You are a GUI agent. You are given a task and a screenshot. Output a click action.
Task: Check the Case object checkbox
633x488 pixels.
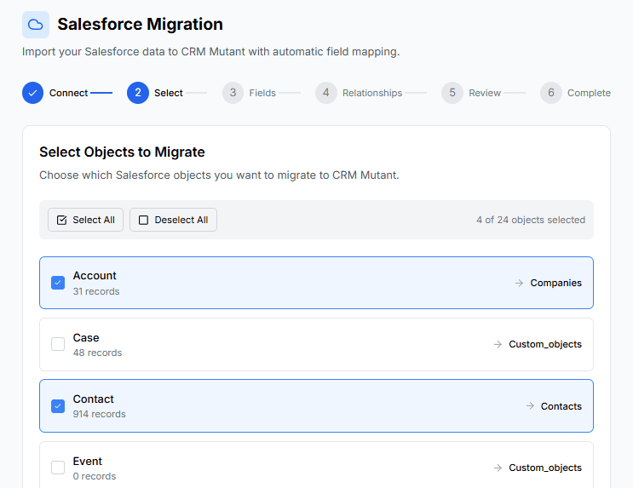point(58,344)
